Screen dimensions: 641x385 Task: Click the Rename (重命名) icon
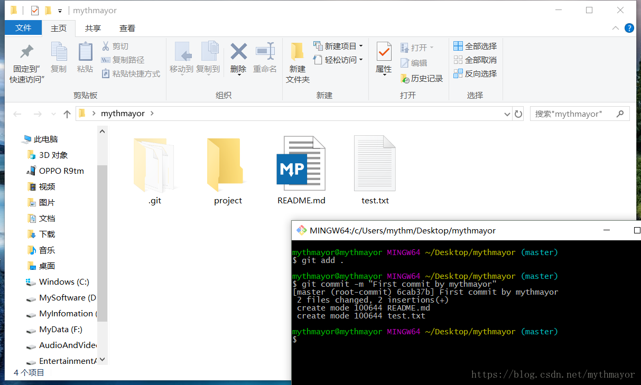point(265,52)
